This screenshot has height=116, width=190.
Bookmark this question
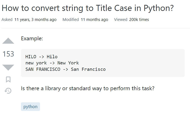[x=8, y=80]
